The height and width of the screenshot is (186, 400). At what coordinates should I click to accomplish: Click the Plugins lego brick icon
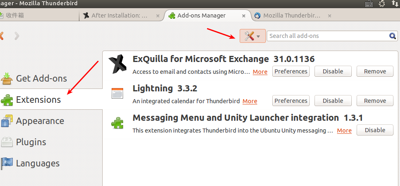[x=7, y=142]
